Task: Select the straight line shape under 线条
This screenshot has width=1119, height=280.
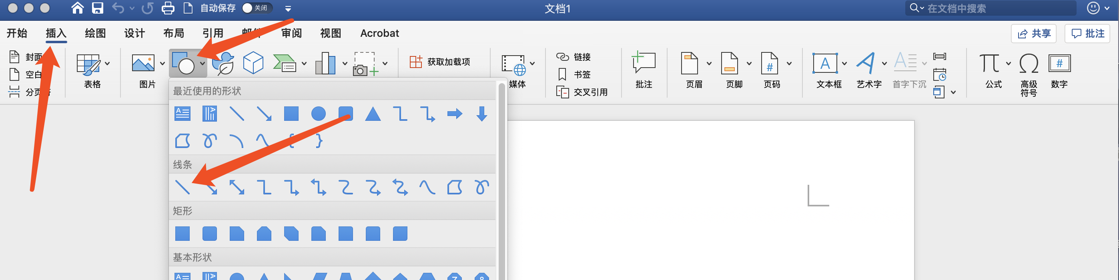Action: coord(182,187)
